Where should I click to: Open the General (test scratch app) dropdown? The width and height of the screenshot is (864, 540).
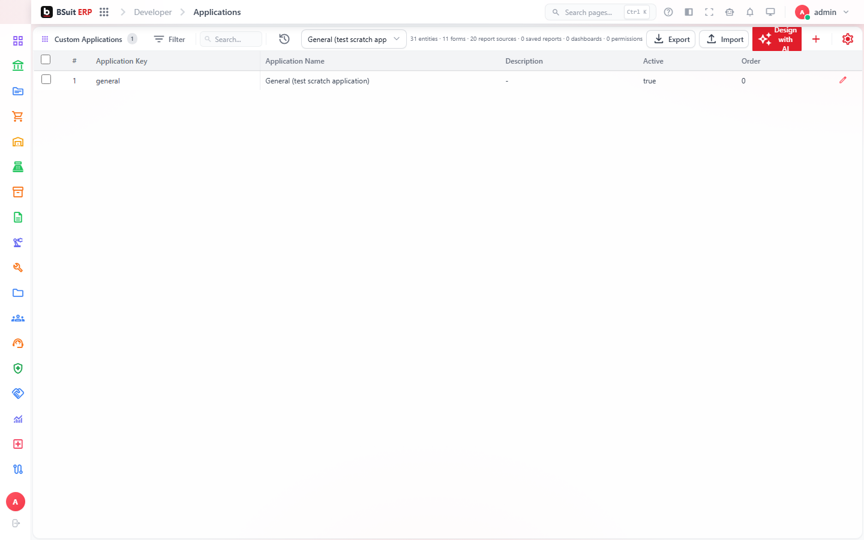tap(353, 39)
